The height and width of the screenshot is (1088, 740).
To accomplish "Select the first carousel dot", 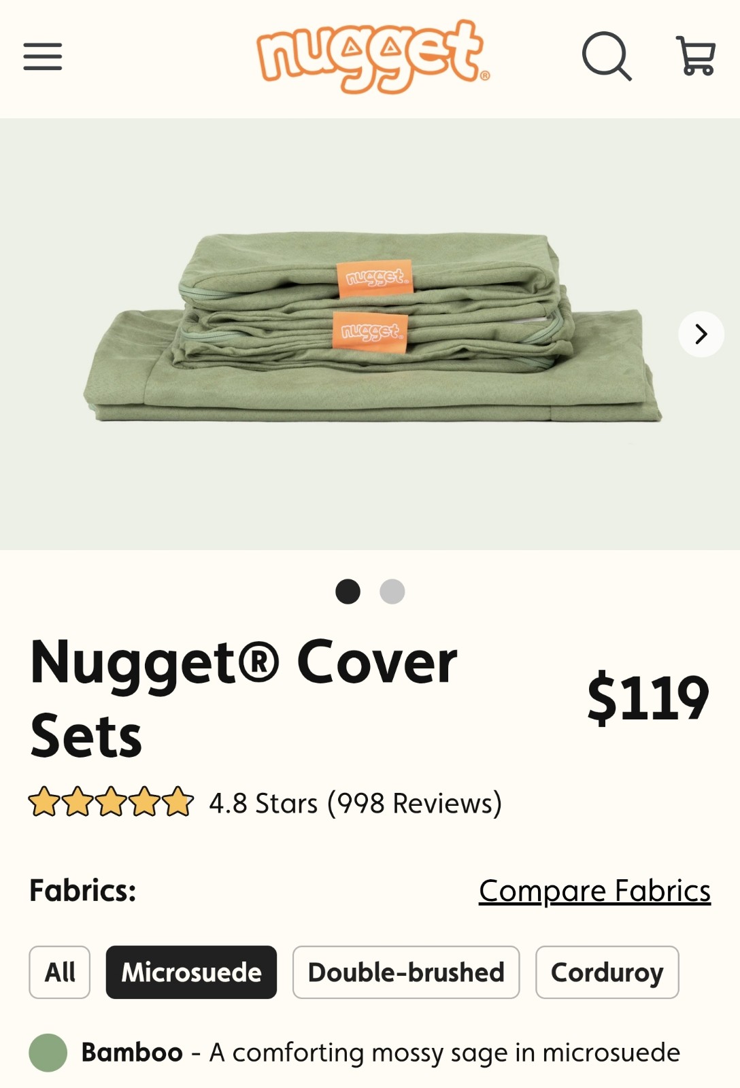I will point(348,592).
